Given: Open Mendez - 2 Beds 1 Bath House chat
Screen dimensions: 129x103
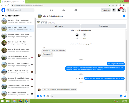Looking at the screenshot, I should tap(17, 36).
